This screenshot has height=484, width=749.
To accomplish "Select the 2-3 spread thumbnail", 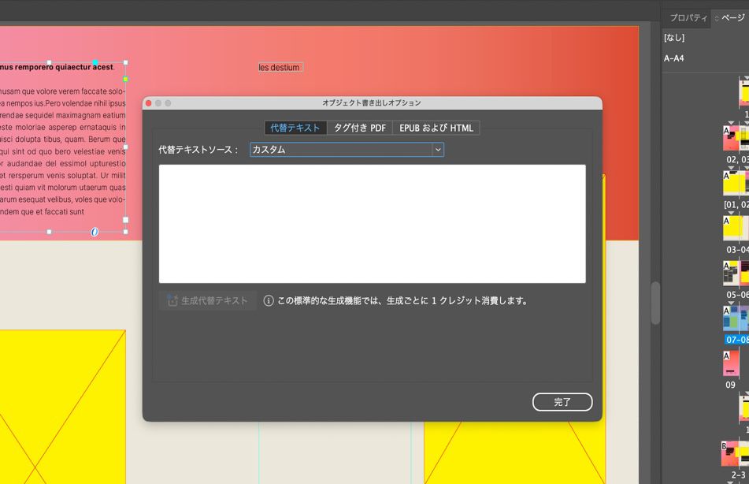I will pos(735,453).
